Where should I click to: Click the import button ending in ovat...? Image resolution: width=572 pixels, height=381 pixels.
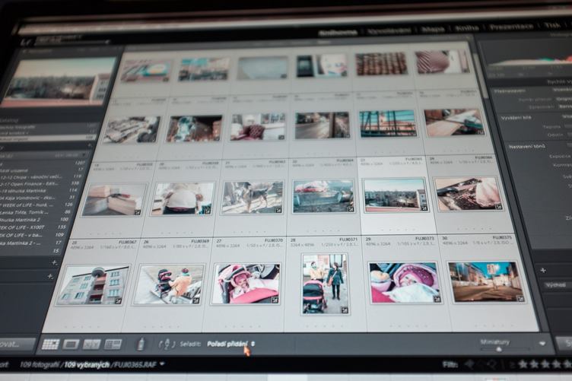click(x=17, y=344)
